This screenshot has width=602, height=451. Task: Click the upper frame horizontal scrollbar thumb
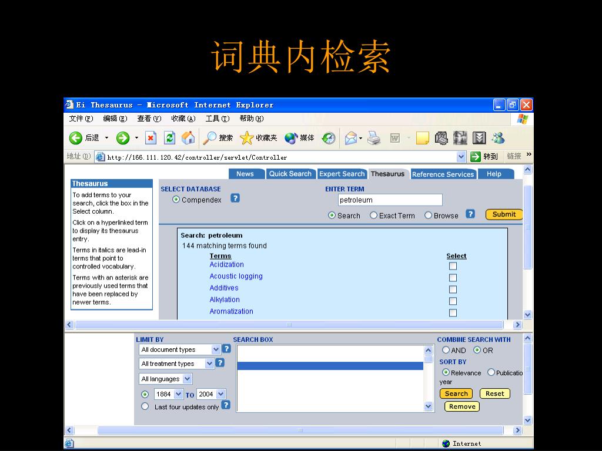click(289, 325)
